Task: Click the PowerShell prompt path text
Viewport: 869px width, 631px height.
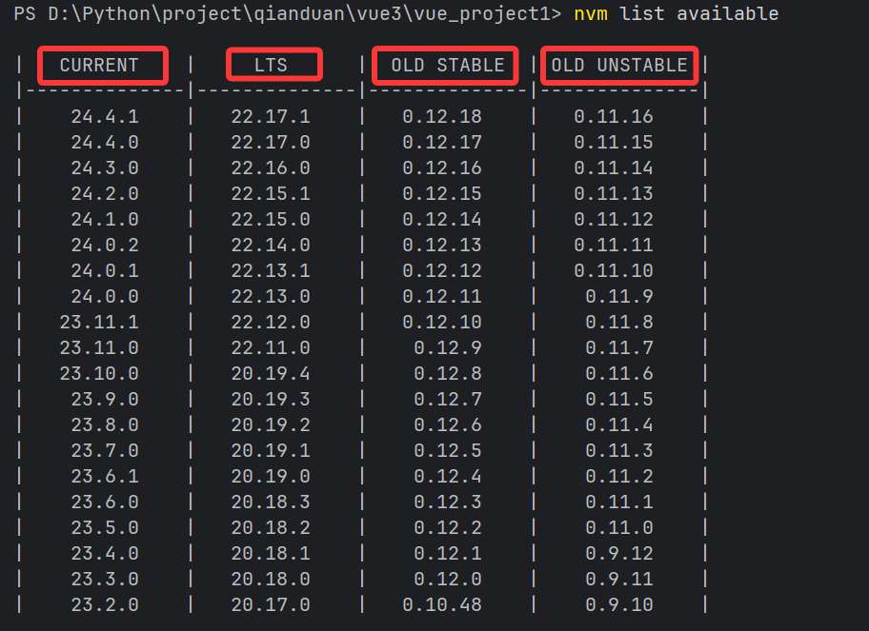Action: [287, 13]
